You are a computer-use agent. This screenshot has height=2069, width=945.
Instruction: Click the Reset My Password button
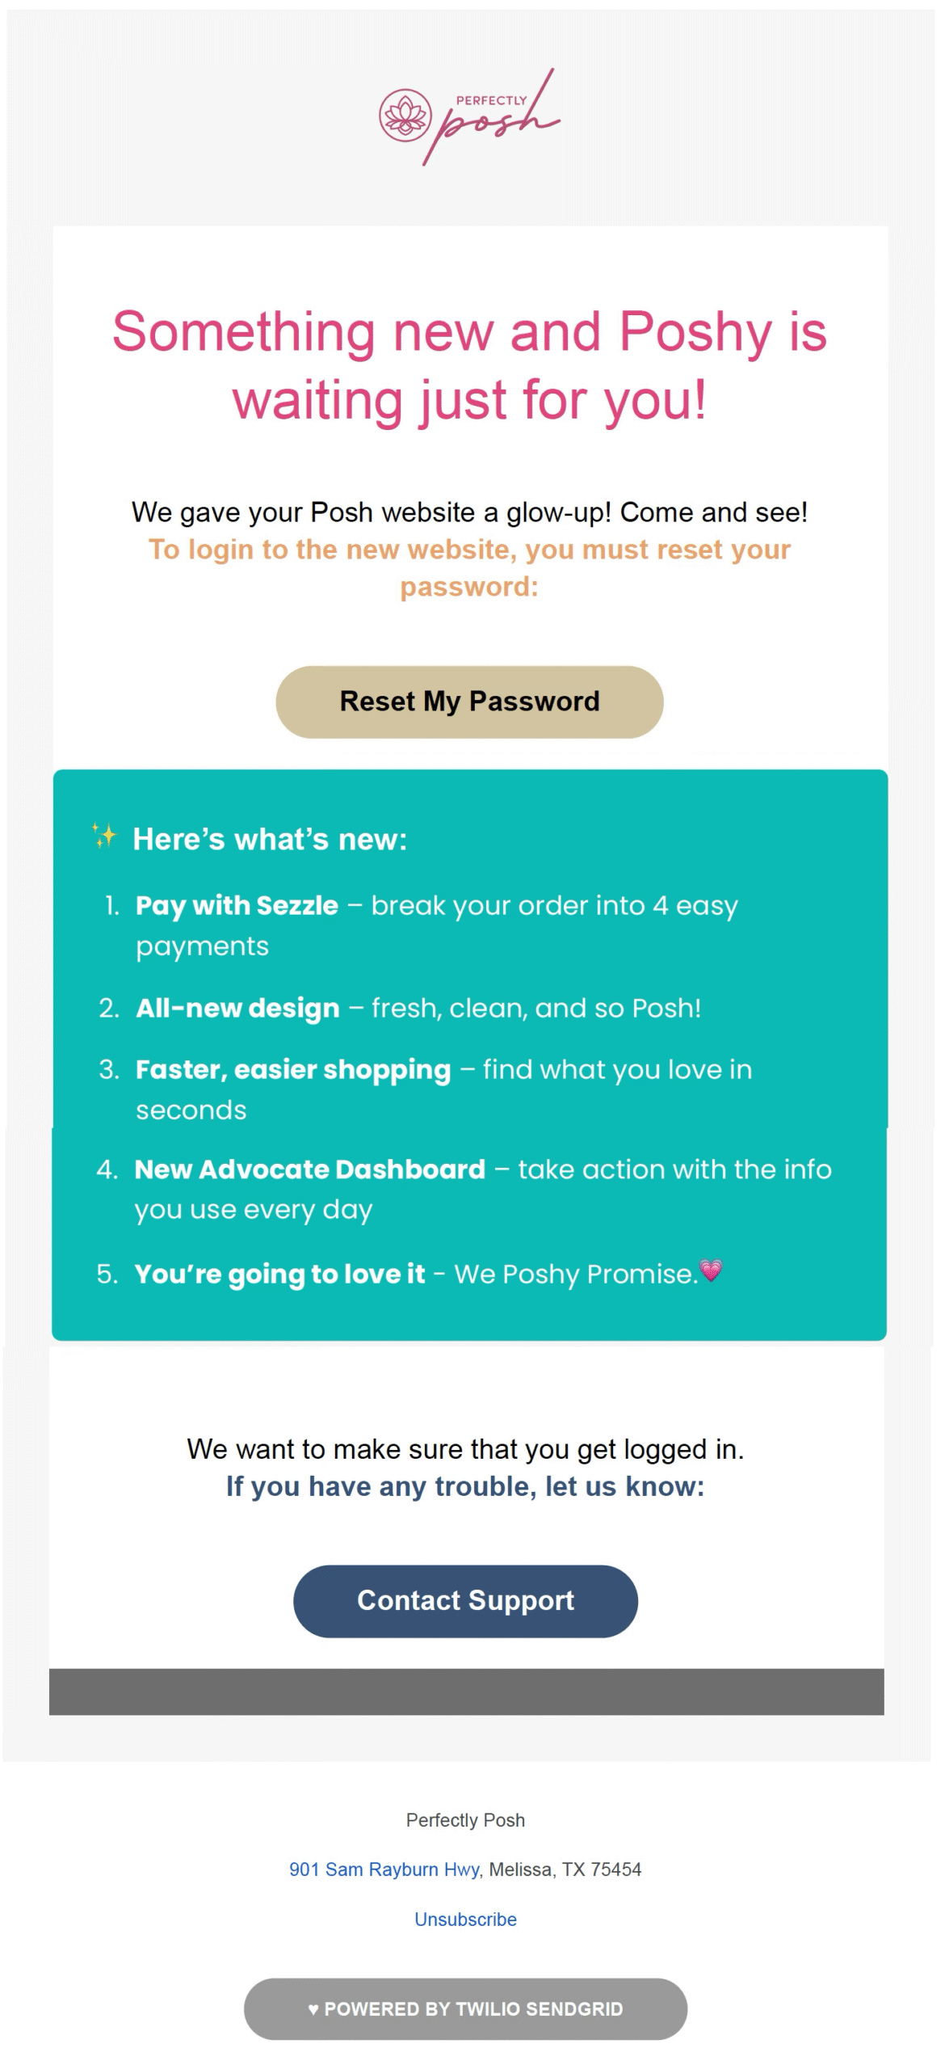click(469, 702)
